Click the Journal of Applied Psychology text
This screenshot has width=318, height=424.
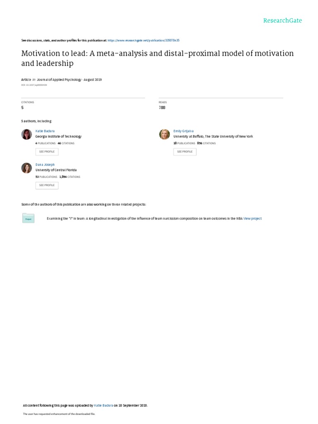click(x=58, y=79)
